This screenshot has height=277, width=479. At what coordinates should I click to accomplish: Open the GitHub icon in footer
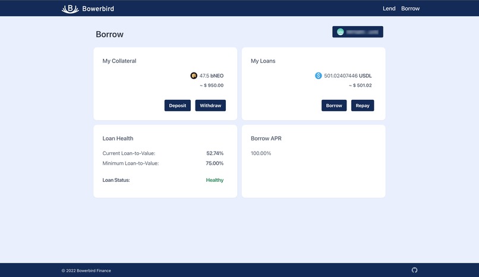pyautogui.click(x=414, y=270)
